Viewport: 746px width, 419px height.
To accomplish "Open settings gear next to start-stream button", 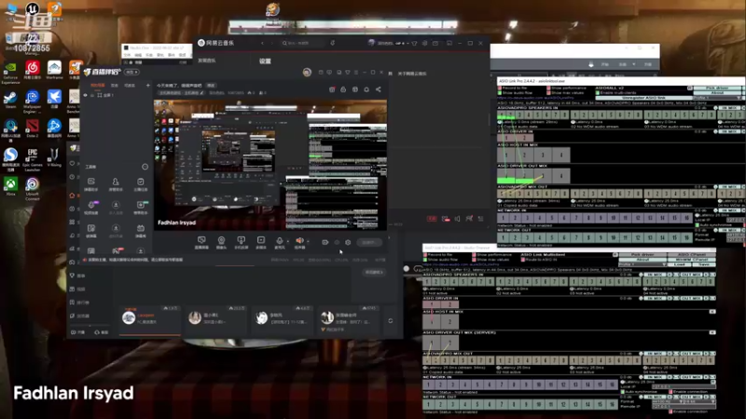I will point(348,242).
